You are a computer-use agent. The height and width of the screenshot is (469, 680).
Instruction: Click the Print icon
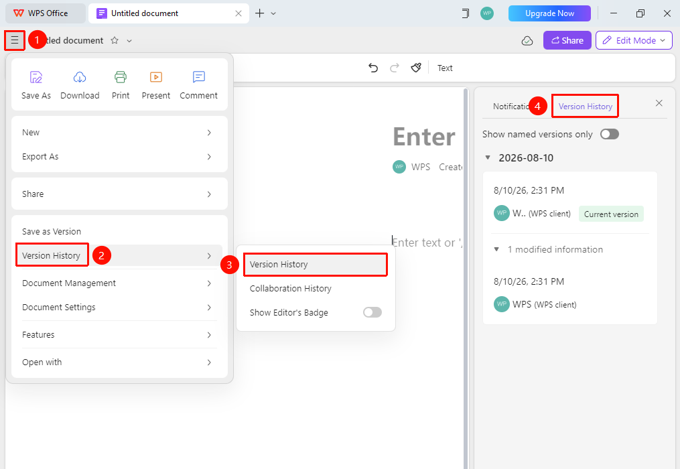click(x=121, y=77)
